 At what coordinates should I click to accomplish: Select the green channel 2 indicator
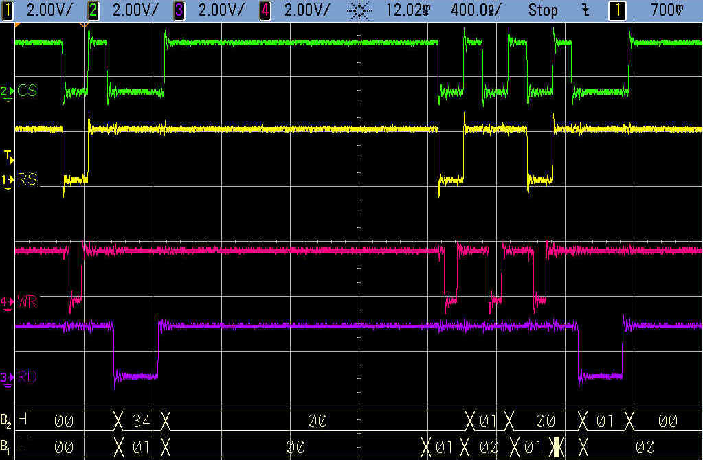click(93, 10)
